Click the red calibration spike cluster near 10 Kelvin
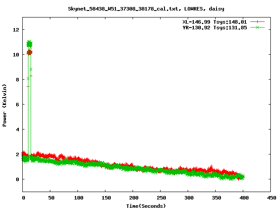 tap(29, 52)
